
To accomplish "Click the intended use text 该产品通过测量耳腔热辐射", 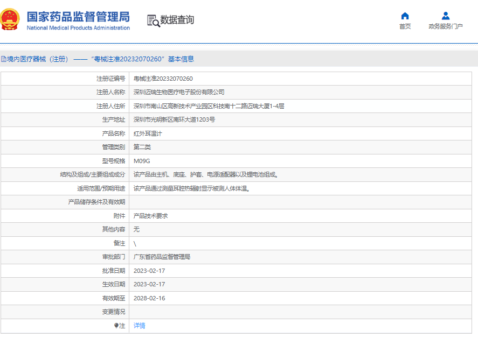I will [192, 188].
